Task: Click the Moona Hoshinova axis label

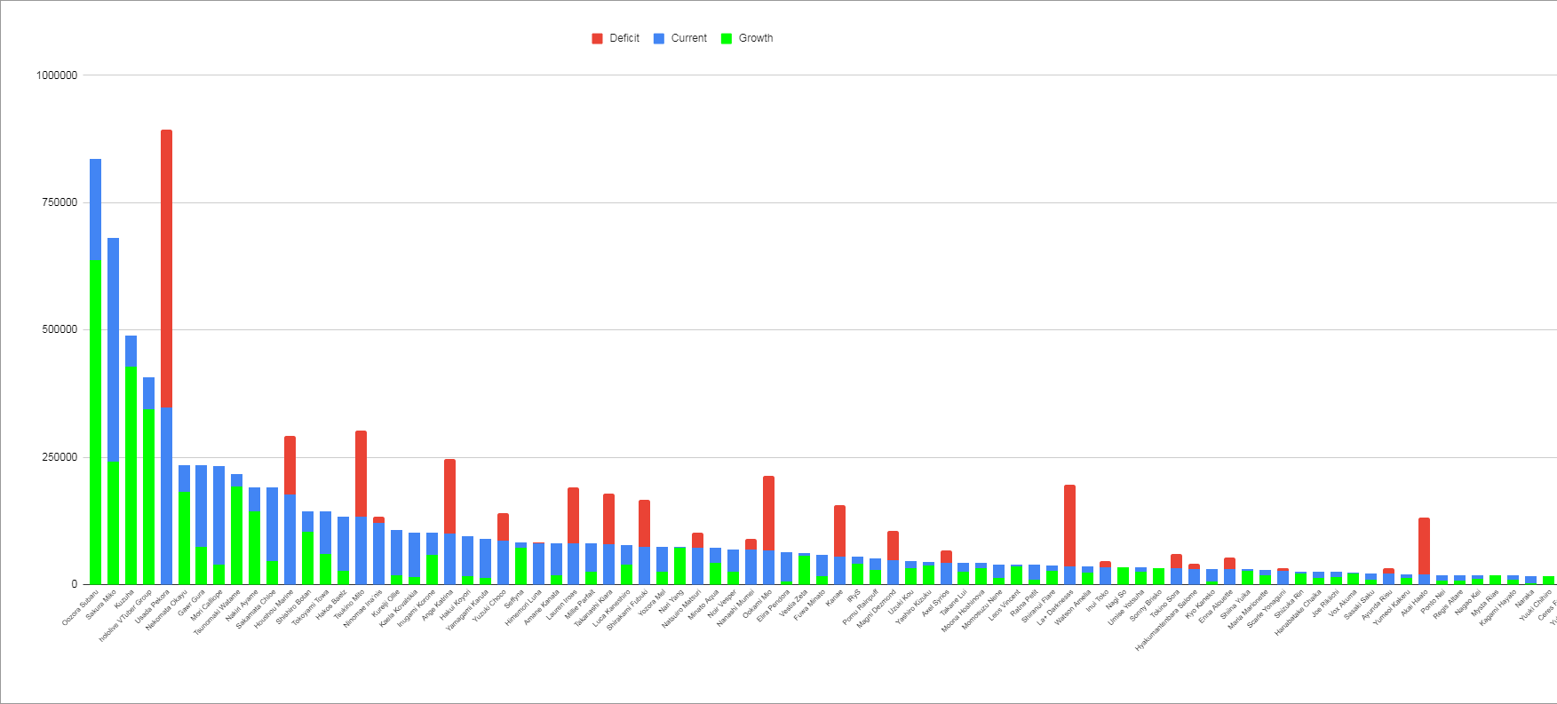Action: (963, 611)
